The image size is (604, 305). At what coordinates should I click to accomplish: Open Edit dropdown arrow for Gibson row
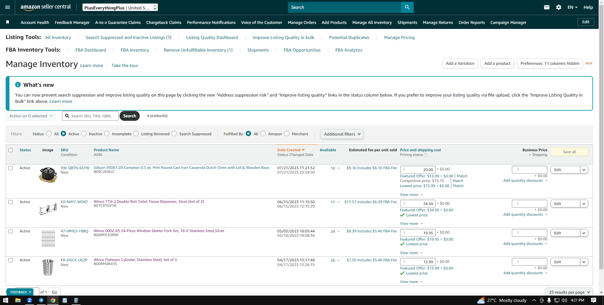[584, 170]
